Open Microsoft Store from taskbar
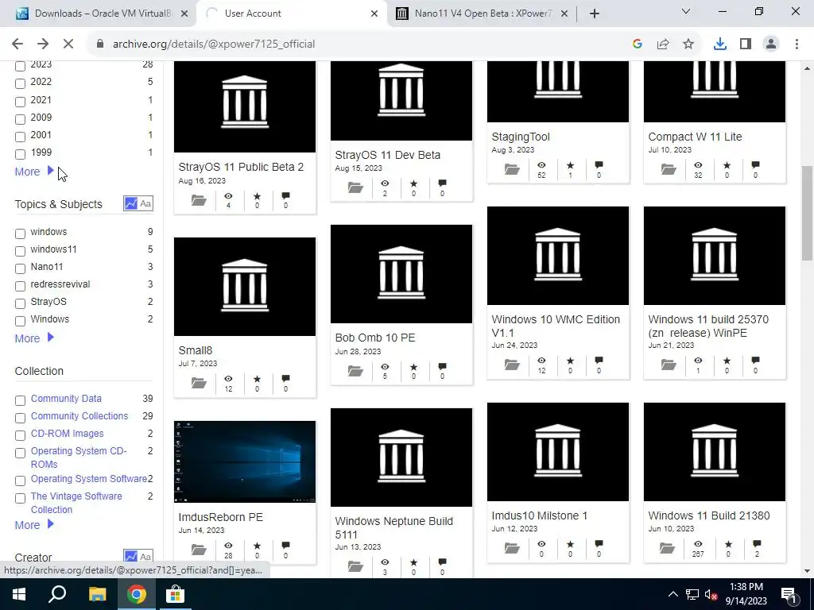 (176, 594)
